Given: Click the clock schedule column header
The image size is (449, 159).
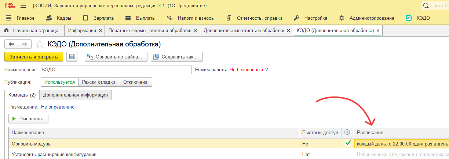Looking at the screenshot, I should [x=347, y=132].
